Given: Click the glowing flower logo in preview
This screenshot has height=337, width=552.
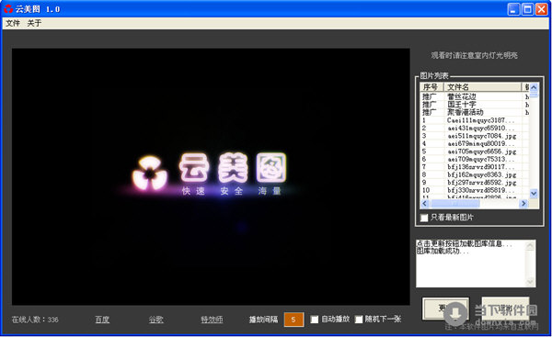Looking at the screenshot, I should 150,173.
